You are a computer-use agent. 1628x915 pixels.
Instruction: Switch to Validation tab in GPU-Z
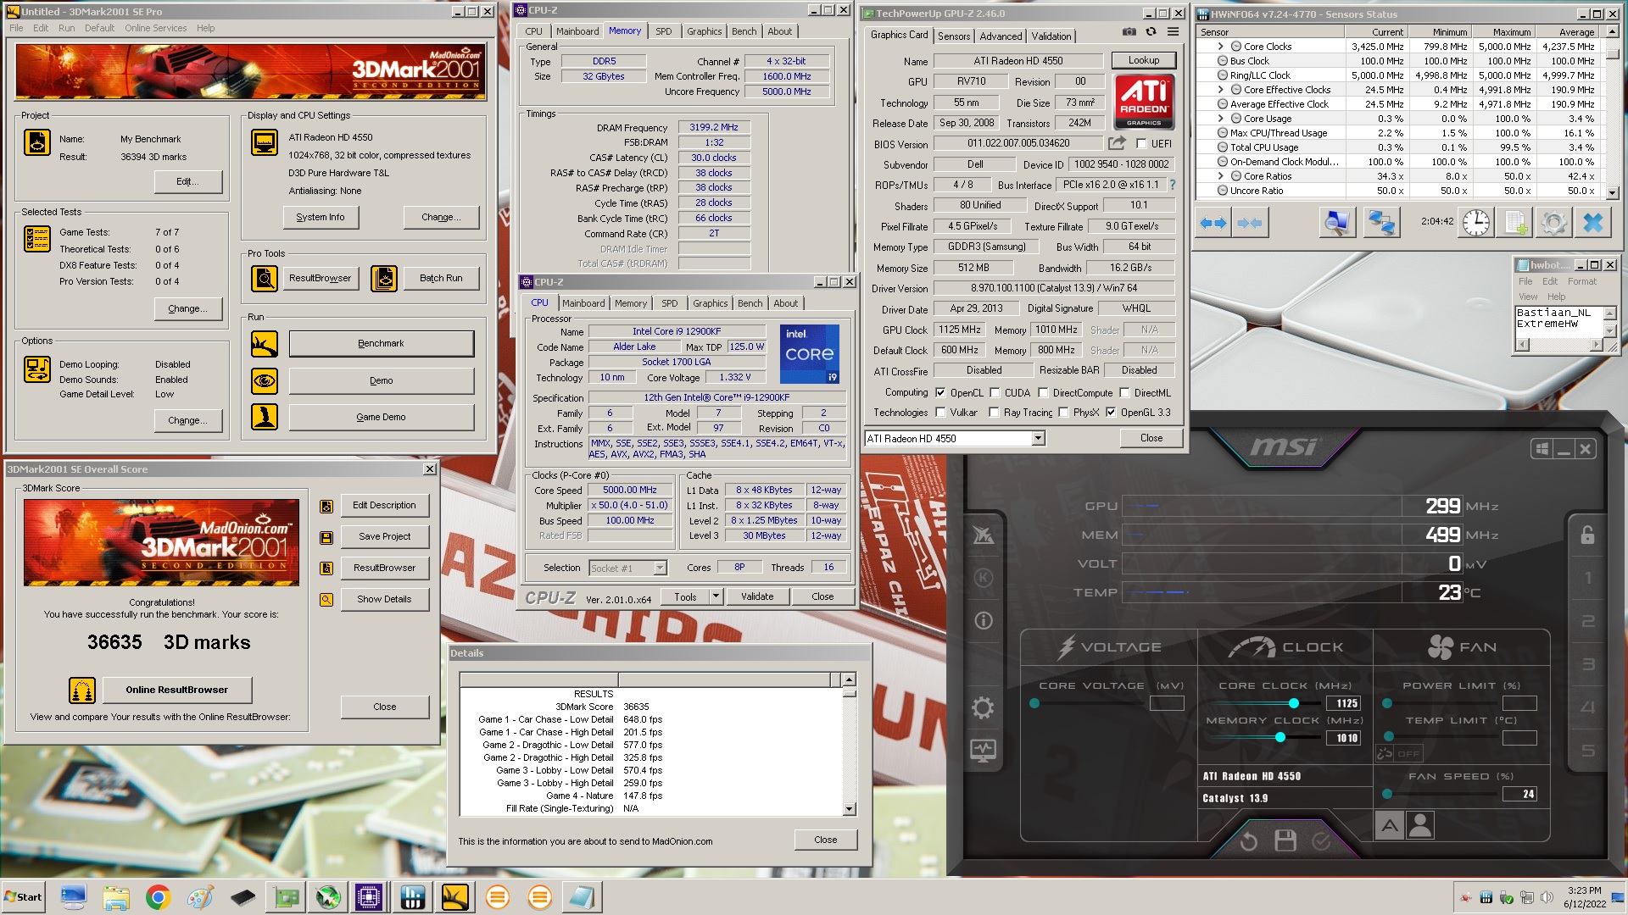[1051, 36]
